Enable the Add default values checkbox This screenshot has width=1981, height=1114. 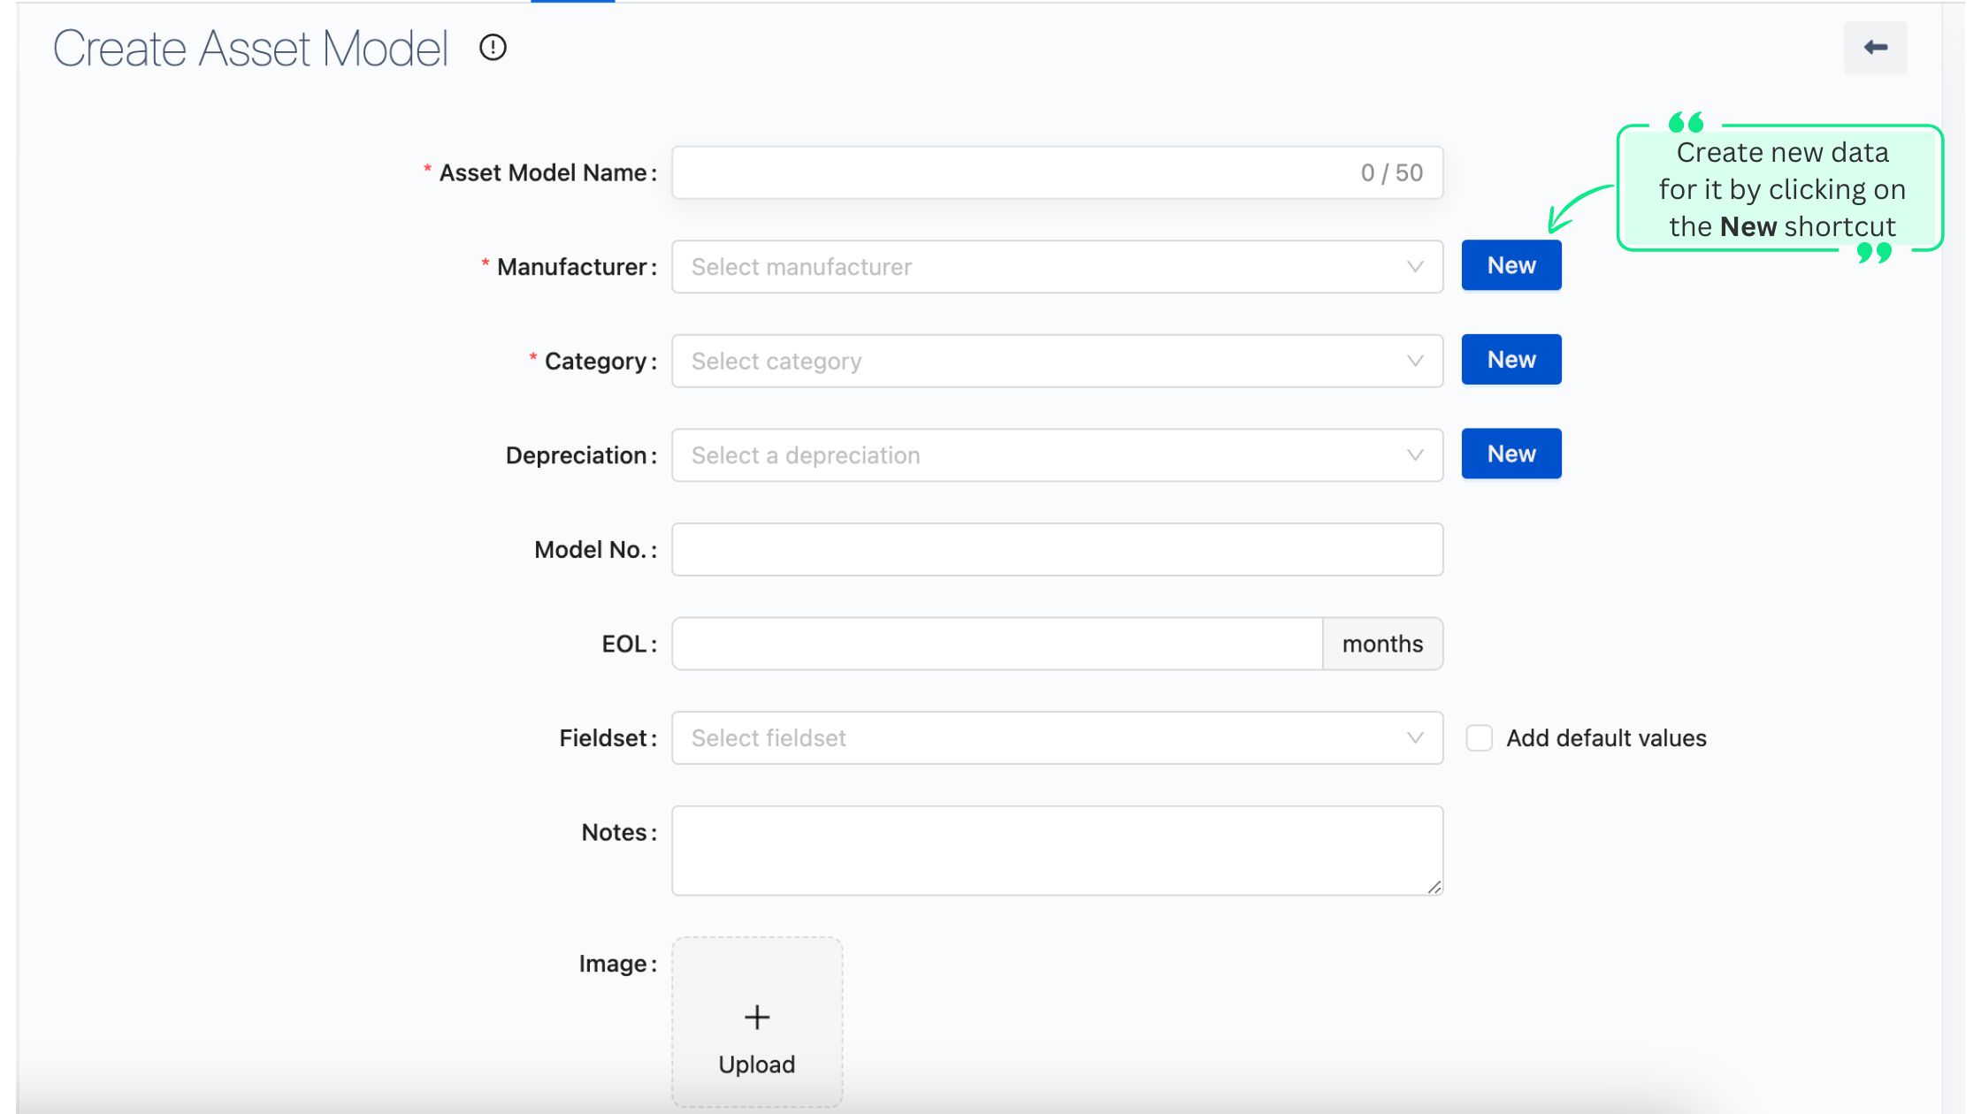pos(1478,738)
